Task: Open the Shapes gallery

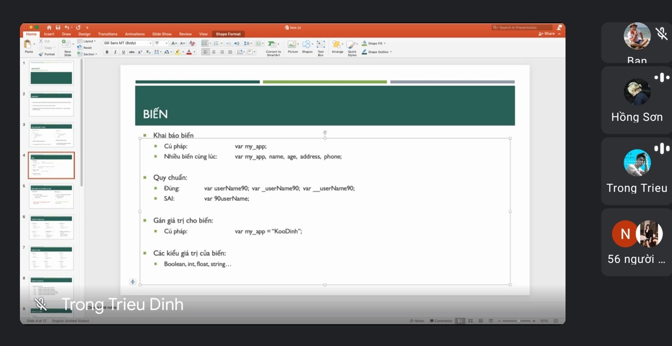Action: point(307,46)
